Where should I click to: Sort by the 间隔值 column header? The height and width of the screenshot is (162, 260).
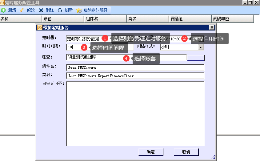pyautogui.click(x=190, y=18)
